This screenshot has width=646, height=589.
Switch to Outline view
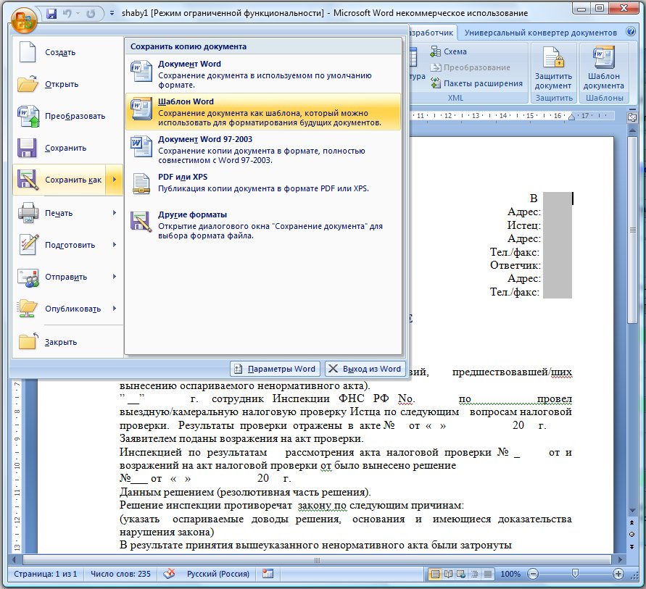click(x=474, y=574)
